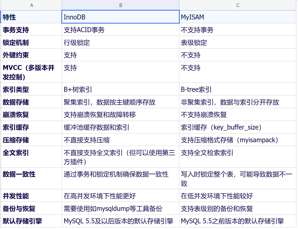
Task: Select cell with "key_buffer_size"
Action: click(238, 127)
